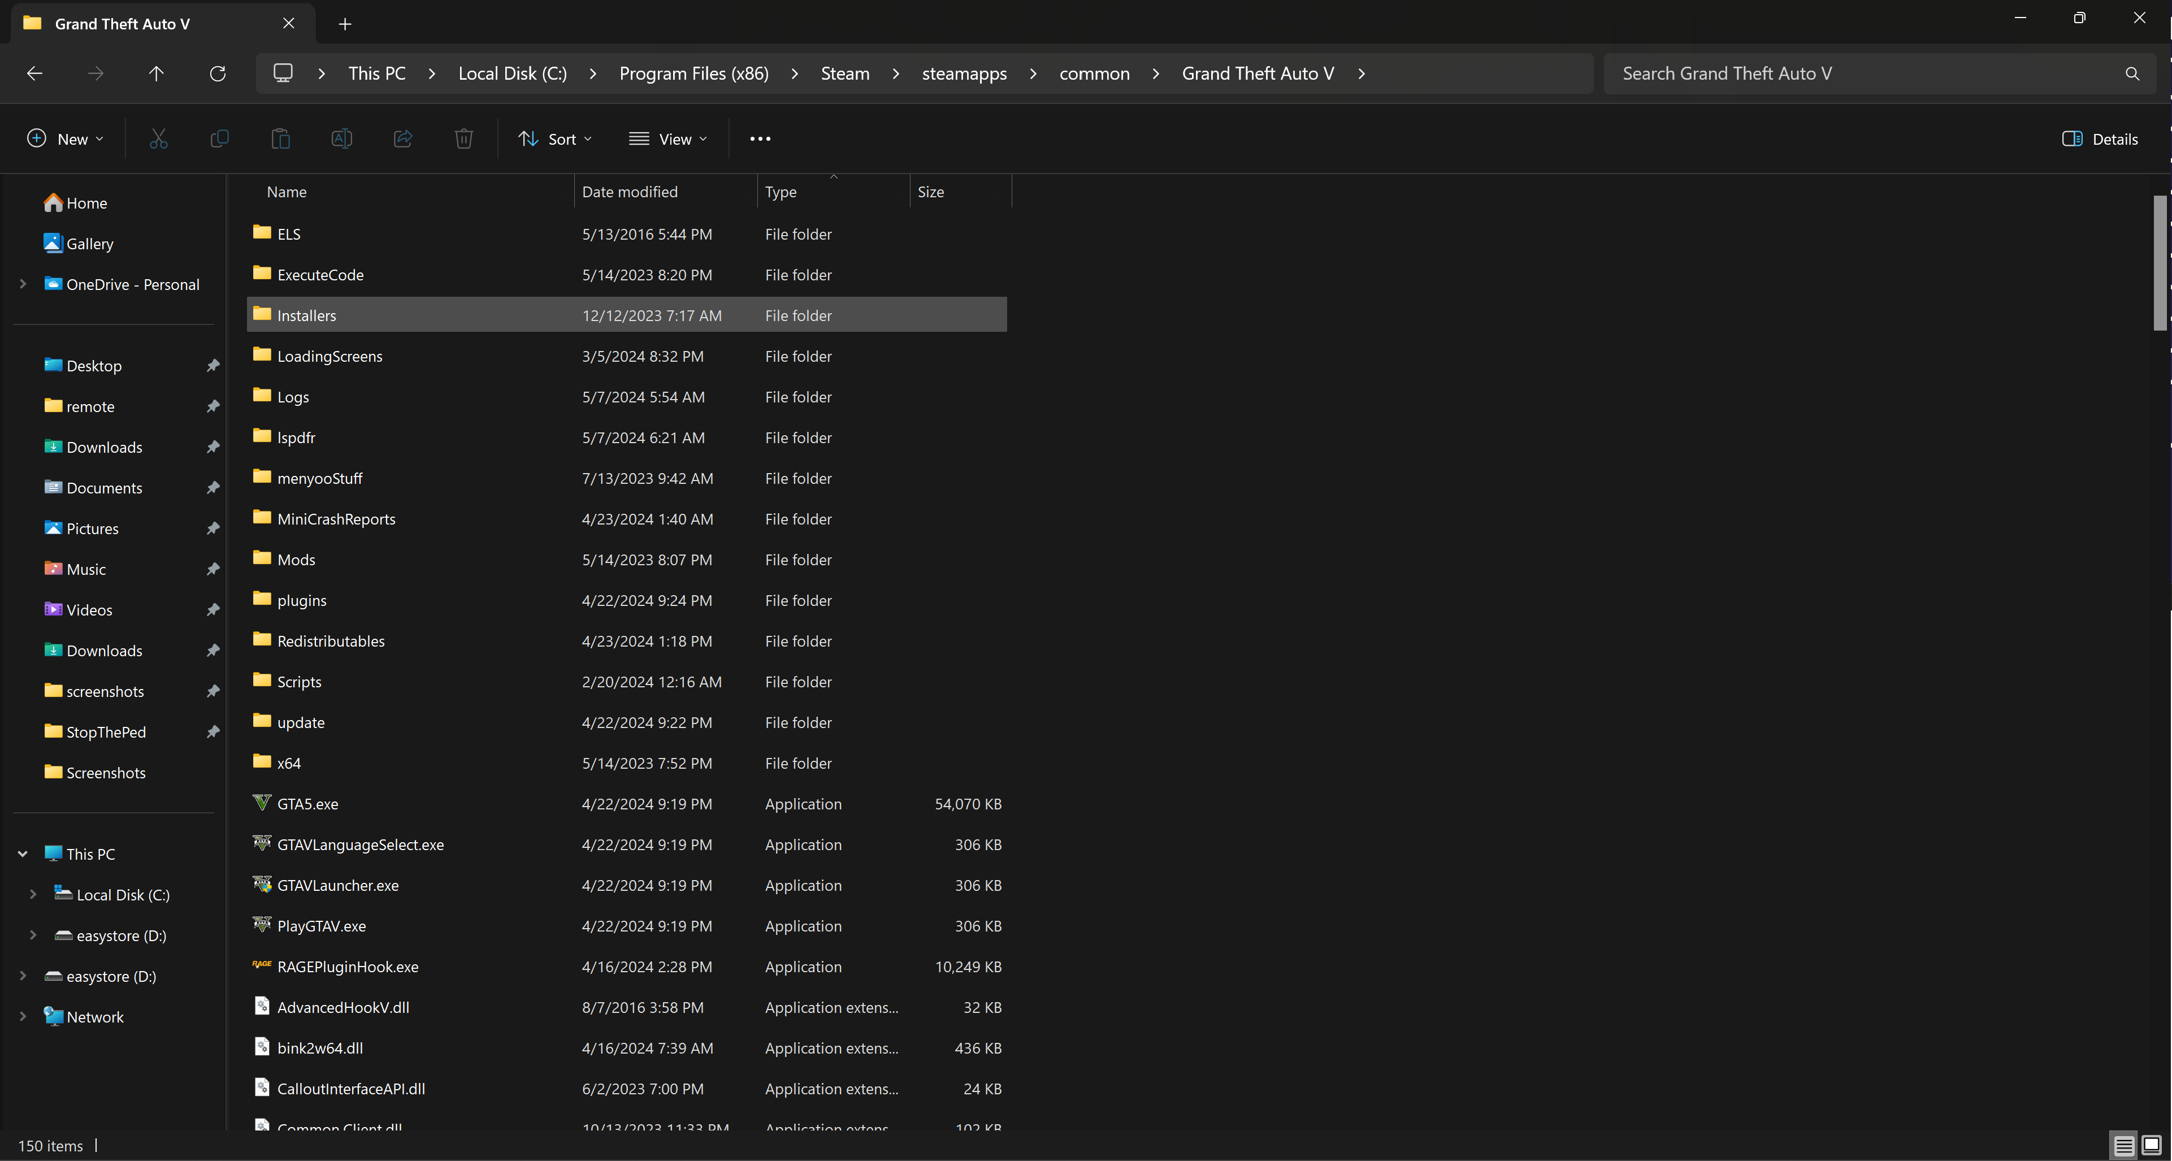Open the Sort dropdown

click(x=556, y=139)
